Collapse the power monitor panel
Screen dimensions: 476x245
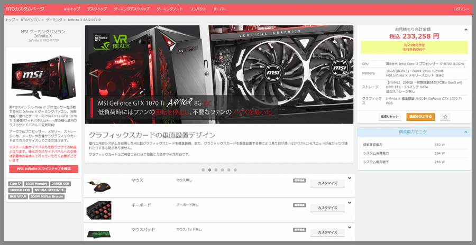[465, 132]
